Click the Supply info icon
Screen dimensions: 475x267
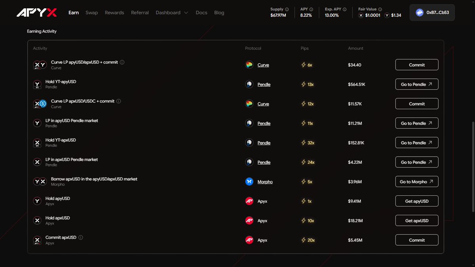[287, 9]
